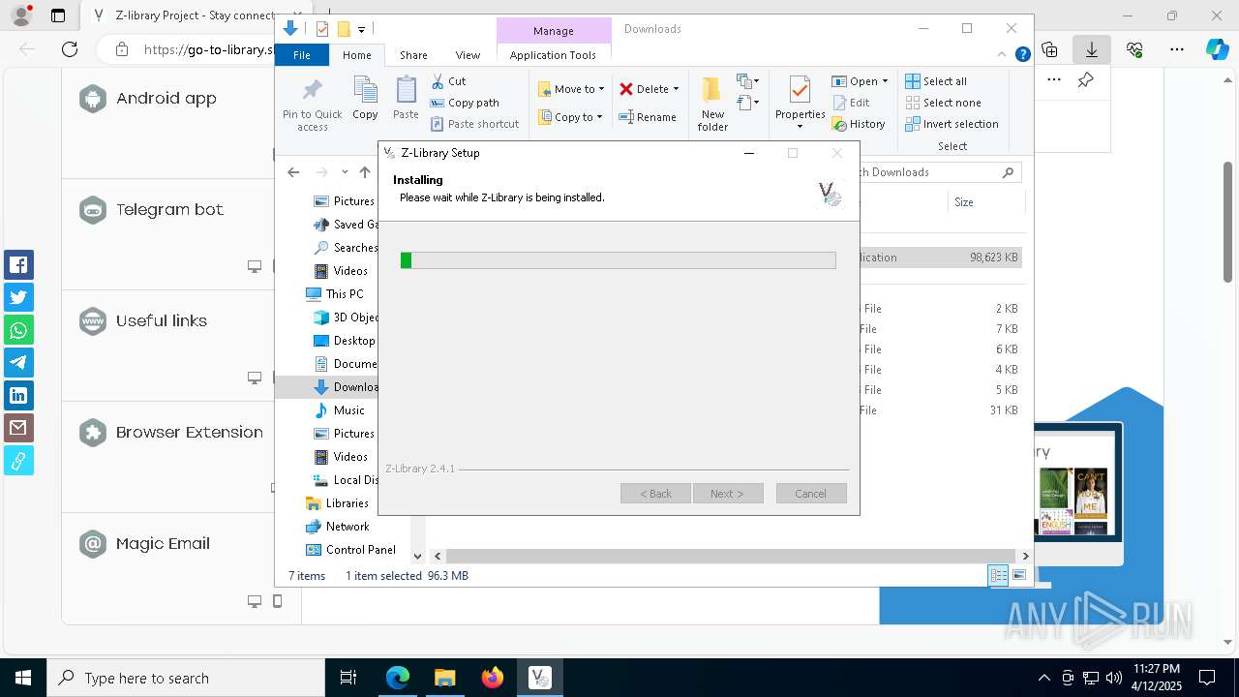The width and height of the screenshot is (1239, 697).
Task: Open the Copy to dropdown
Action: coord(570,117)
